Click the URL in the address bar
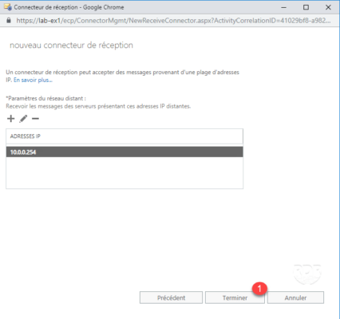This screenshot has height=319, width=340. tap(173, 21)
